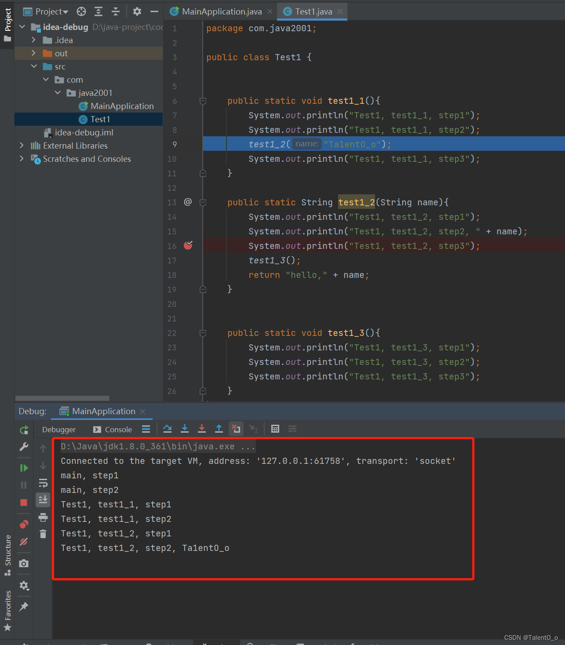Collapse the src folder
Viewport: 565px width, 645px height.
pyautogui.click(x=34, y=66)
